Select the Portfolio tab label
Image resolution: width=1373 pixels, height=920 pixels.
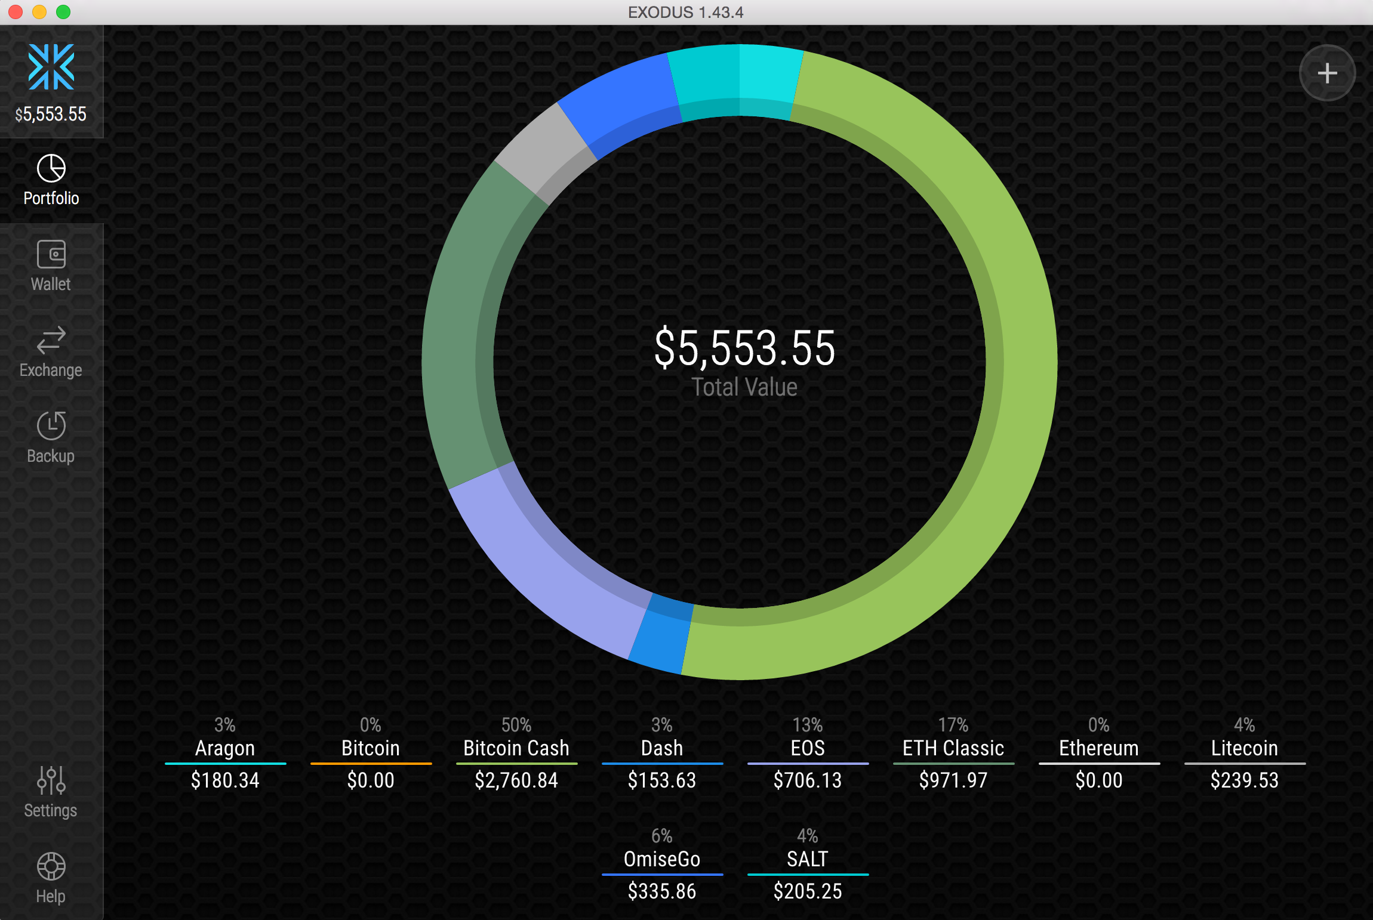pyautogui.click(x=51, y=198)
